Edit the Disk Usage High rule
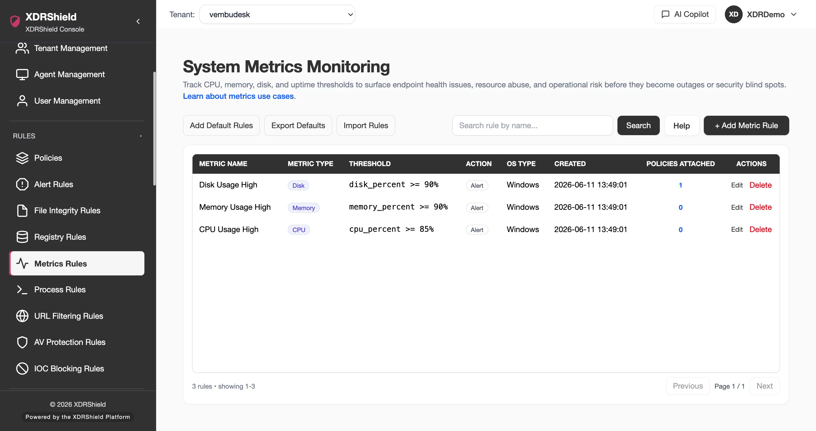816x431 pixels. [x=737, y=185]
